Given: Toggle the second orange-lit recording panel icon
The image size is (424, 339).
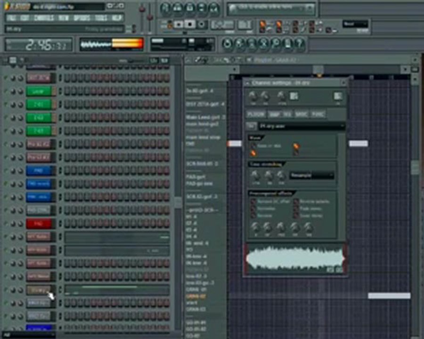Looking at the screenshot, I should click(278, 24).
